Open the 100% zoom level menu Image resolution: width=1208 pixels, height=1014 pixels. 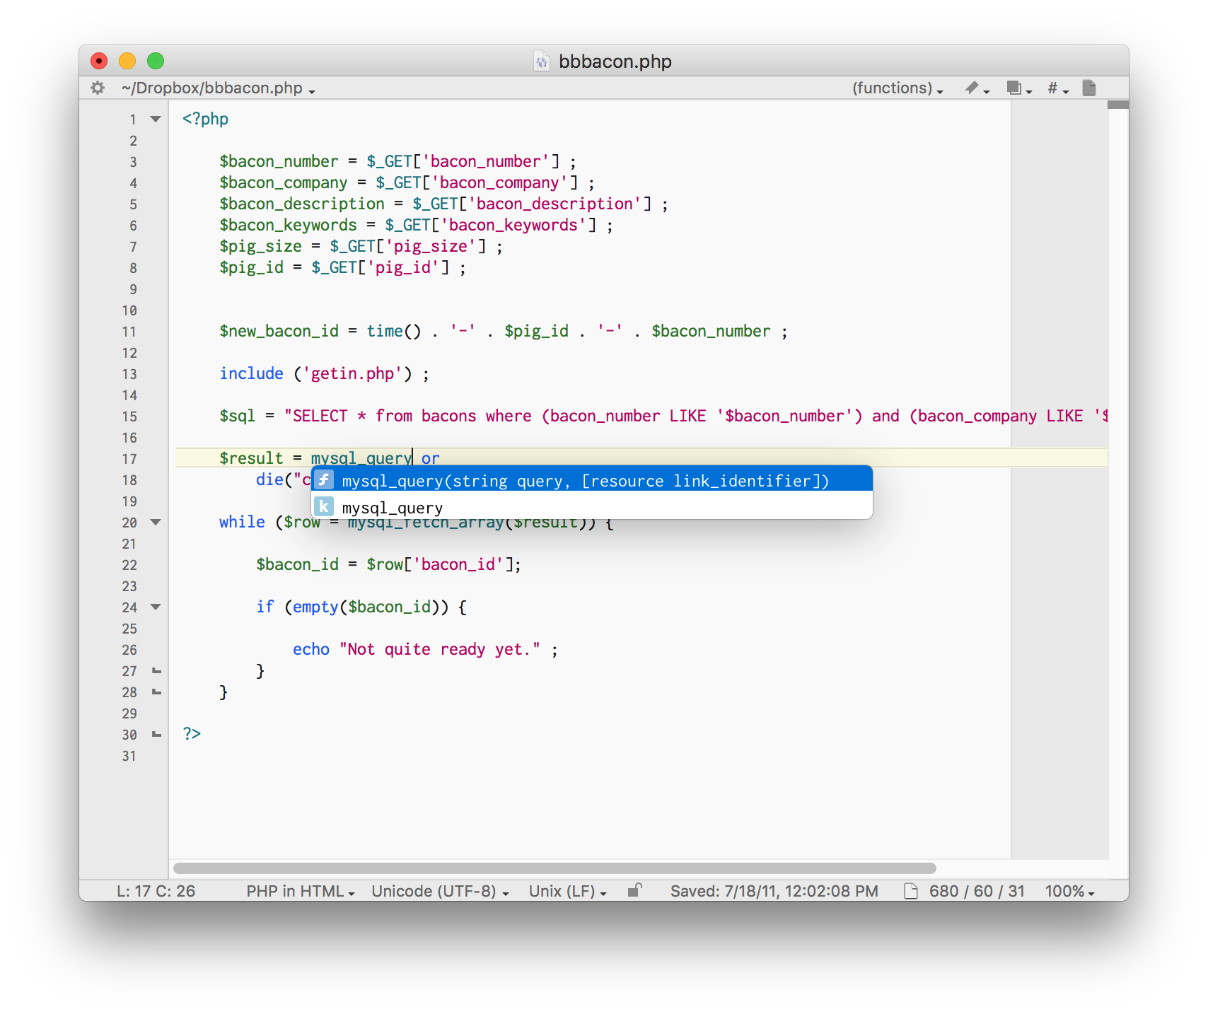1069,891
